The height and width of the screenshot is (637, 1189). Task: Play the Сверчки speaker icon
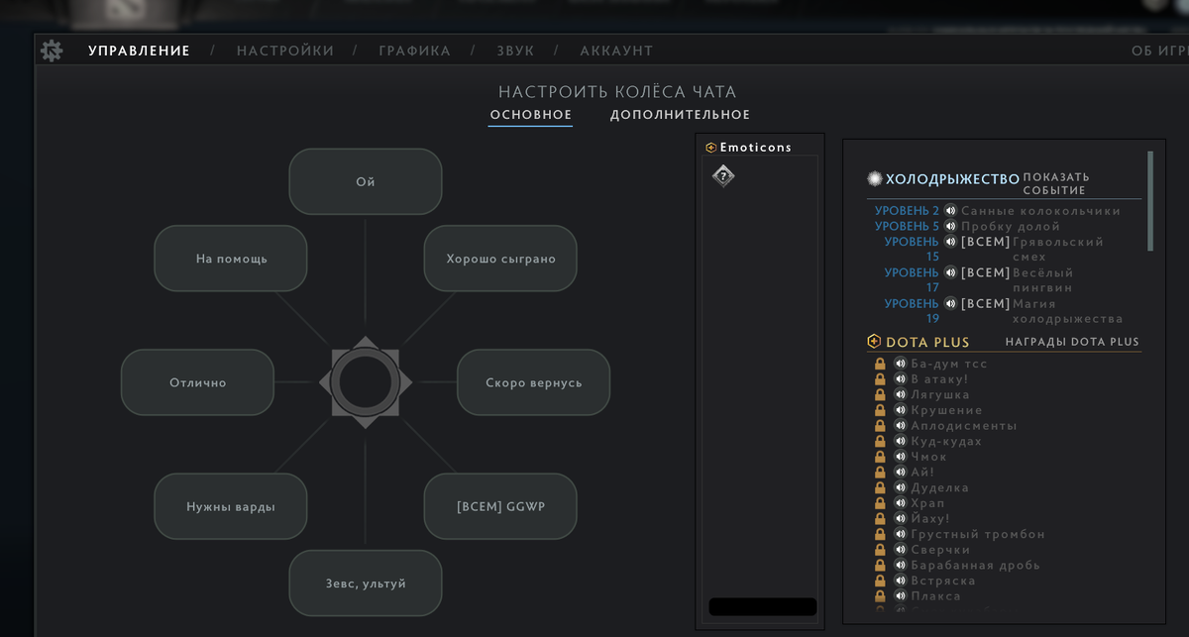pos(900,550)
